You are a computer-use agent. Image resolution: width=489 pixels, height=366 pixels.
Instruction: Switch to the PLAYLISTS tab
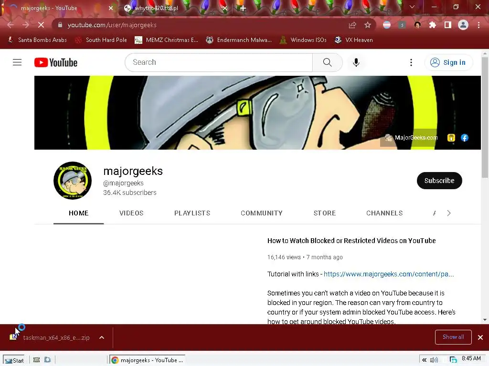192,213
